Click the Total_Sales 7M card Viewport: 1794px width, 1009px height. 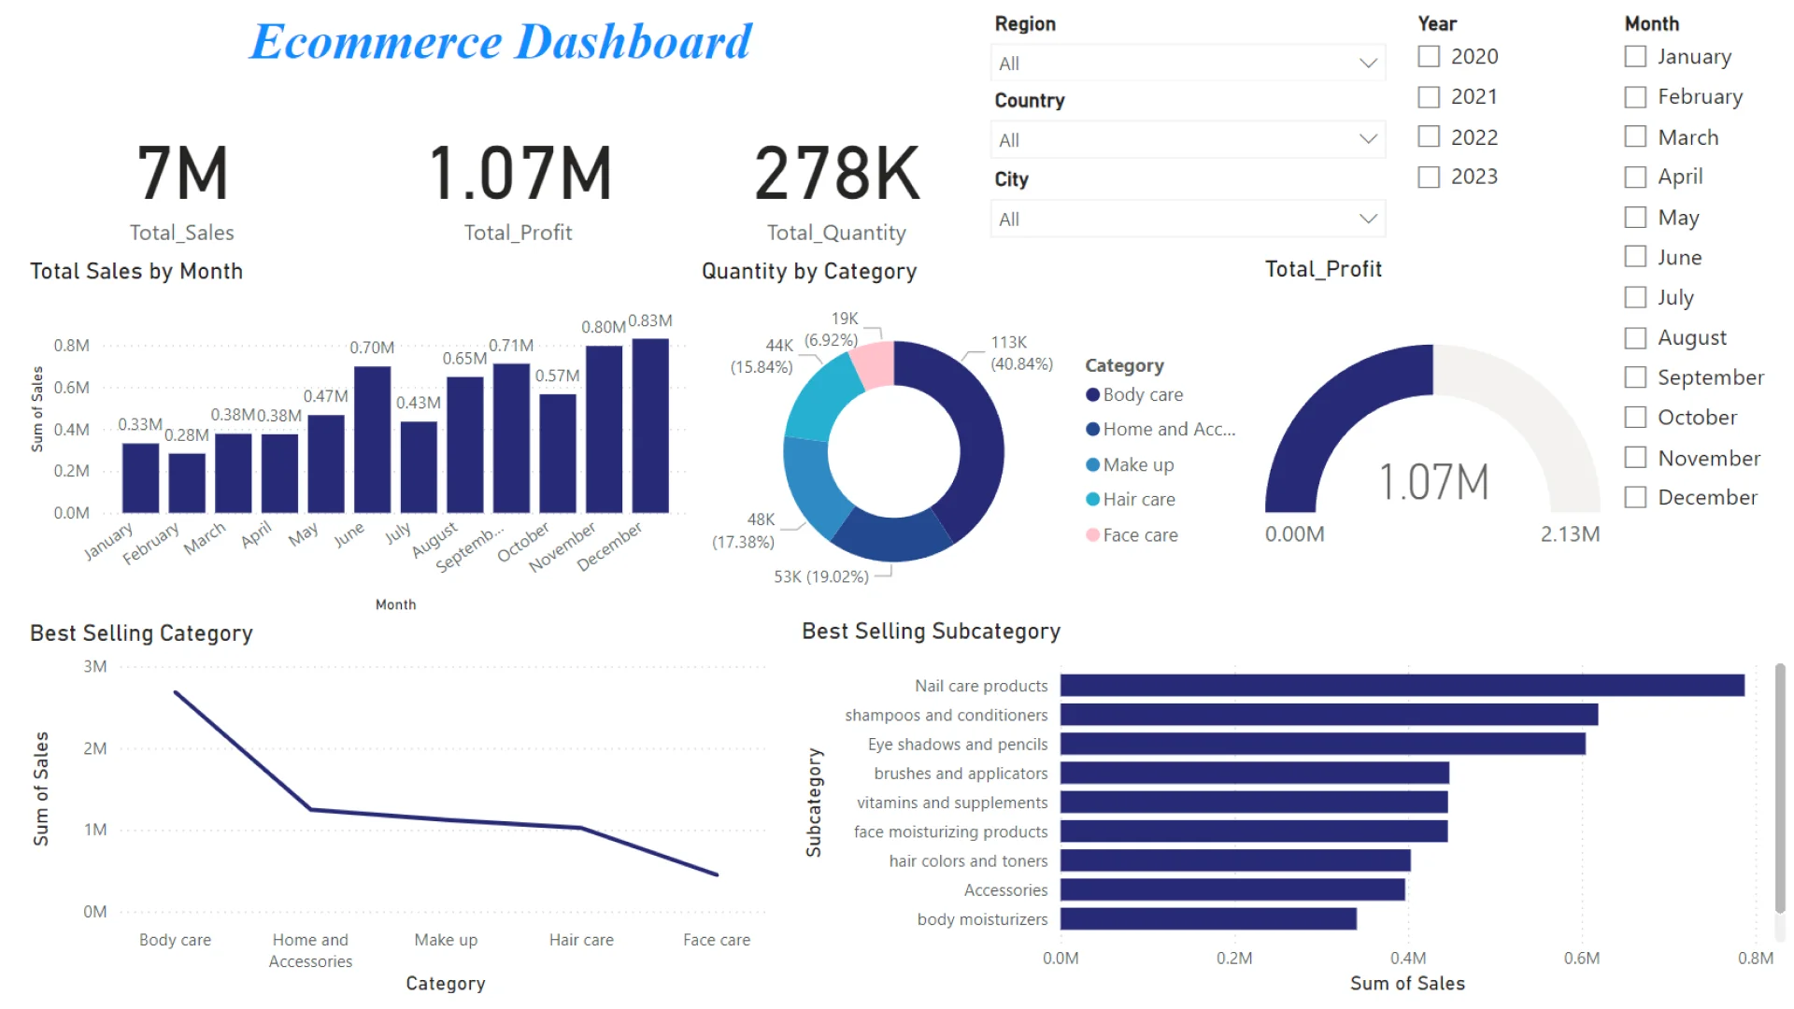182,192
